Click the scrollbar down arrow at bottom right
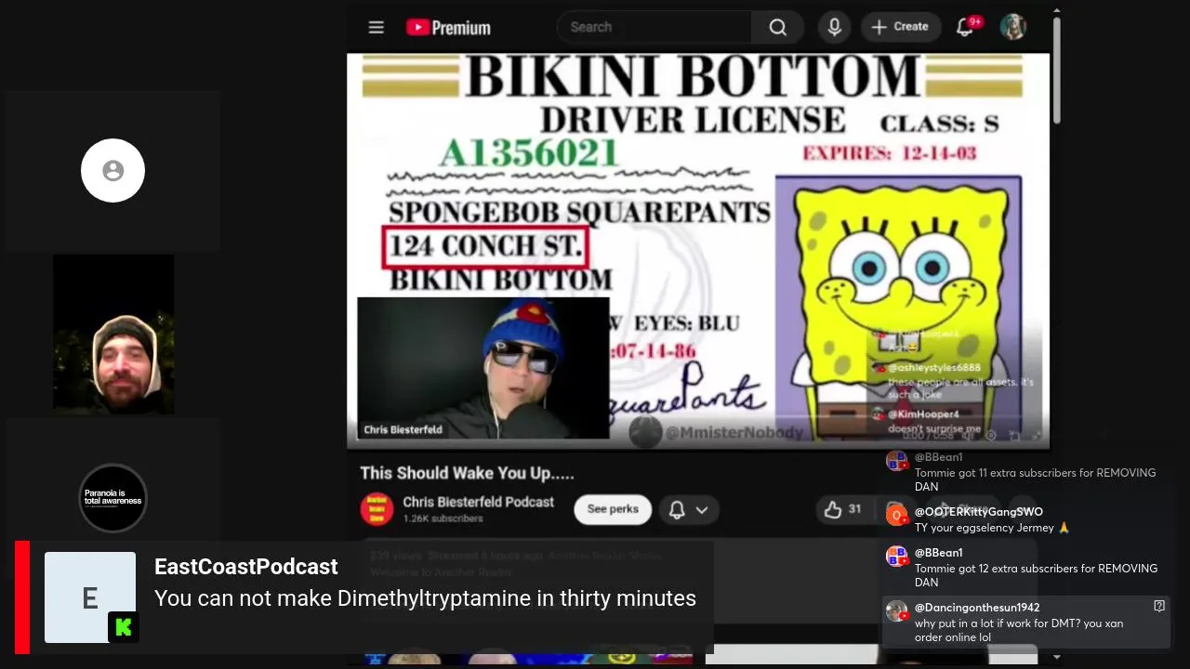1190x669 pixels. pyautogui.click(x=1056, y=657)
